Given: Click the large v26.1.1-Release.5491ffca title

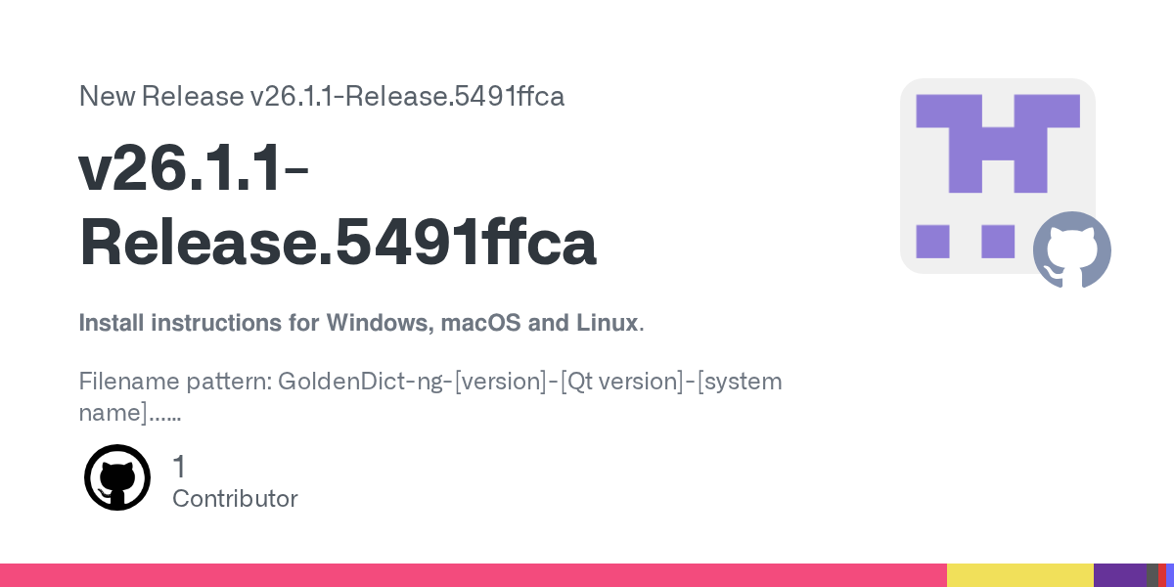Looking at the screenshot, I should [x=338, y=205].
